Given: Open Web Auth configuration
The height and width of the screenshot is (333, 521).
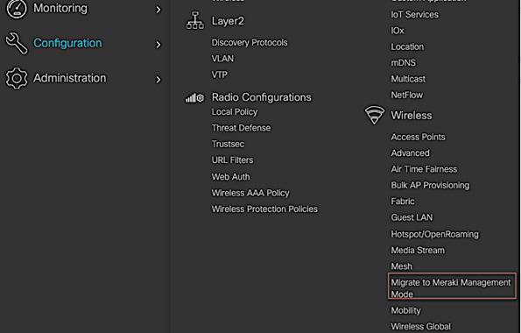Looking at the screenshot, I should pyautogui.click(x=231, y=177).
